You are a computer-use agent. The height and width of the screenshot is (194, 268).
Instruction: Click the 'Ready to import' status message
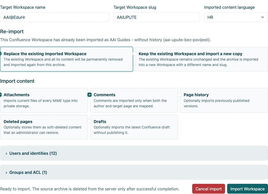click(90, 189)
